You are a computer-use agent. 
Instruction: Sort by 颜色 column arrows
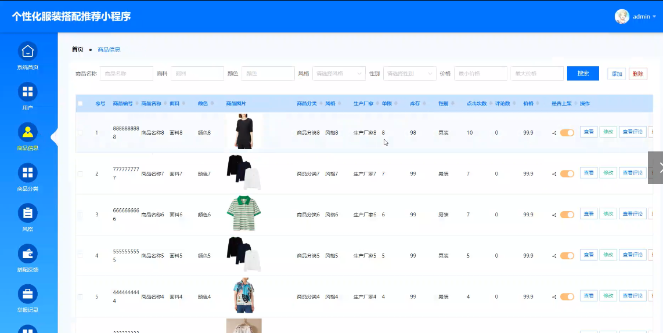(212, 103)
